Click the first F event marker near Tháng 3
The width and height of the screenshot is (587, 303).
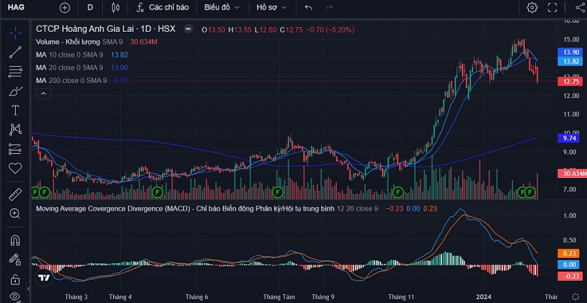35,193
